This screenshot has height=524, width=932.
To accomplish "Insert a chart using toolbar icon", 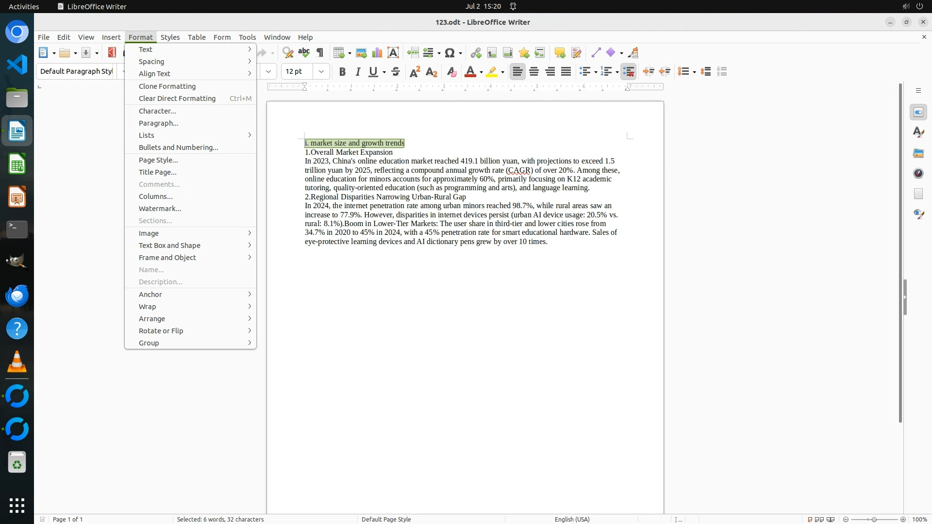I will (x=377, y=53).
